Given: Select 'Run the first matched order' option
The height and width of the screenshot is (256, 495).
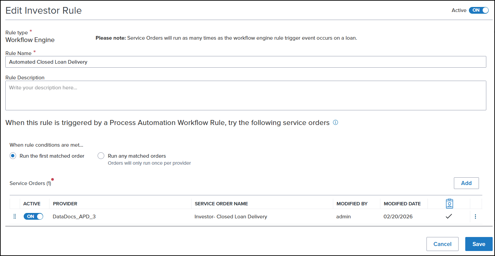Looking at the screenshot, I should tap(13, 156).
